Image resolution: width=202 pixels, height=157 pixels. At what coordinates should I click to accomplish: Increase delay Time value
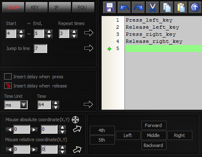click(x=56, y=103)
